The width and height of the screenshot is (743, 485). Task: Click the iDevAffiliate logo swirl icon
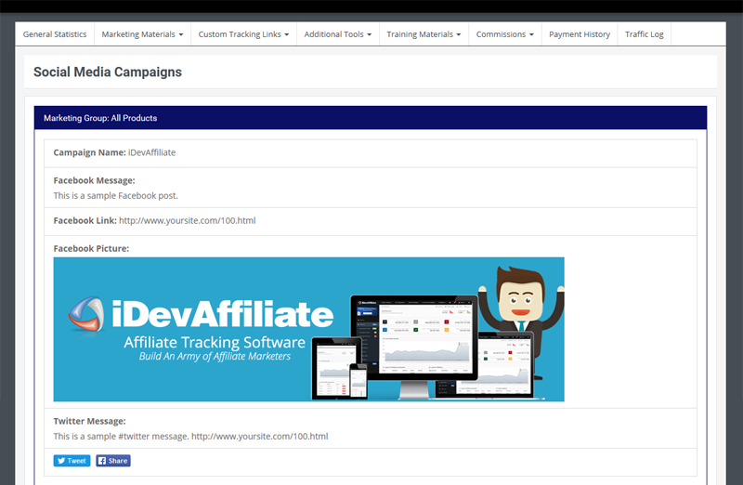click(86, 314)
